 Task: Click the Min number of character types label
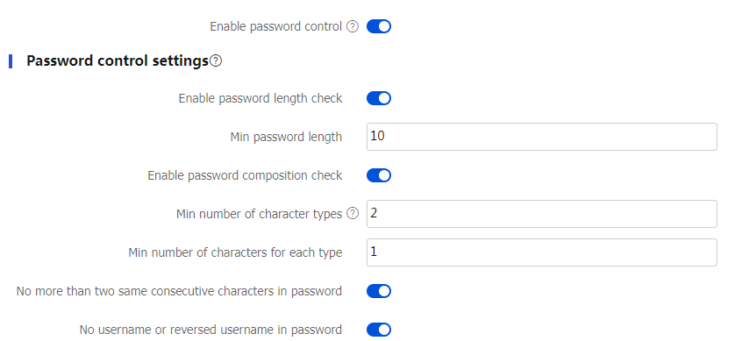[260, 214]
